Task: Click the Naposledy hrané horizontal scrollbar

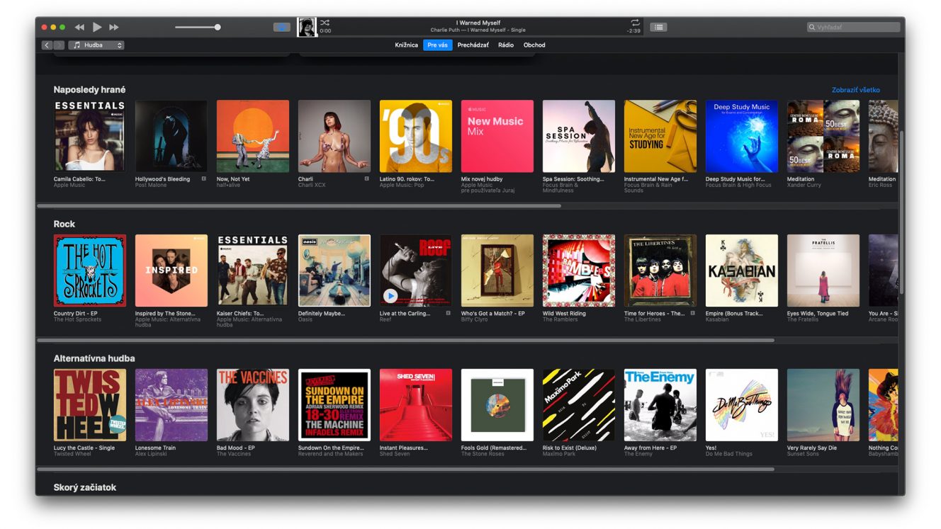Action: point(299,206)
